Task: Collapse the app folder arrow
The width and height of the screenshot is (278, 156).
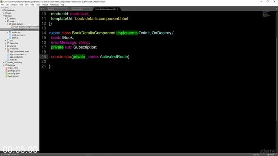Action: 4,16
